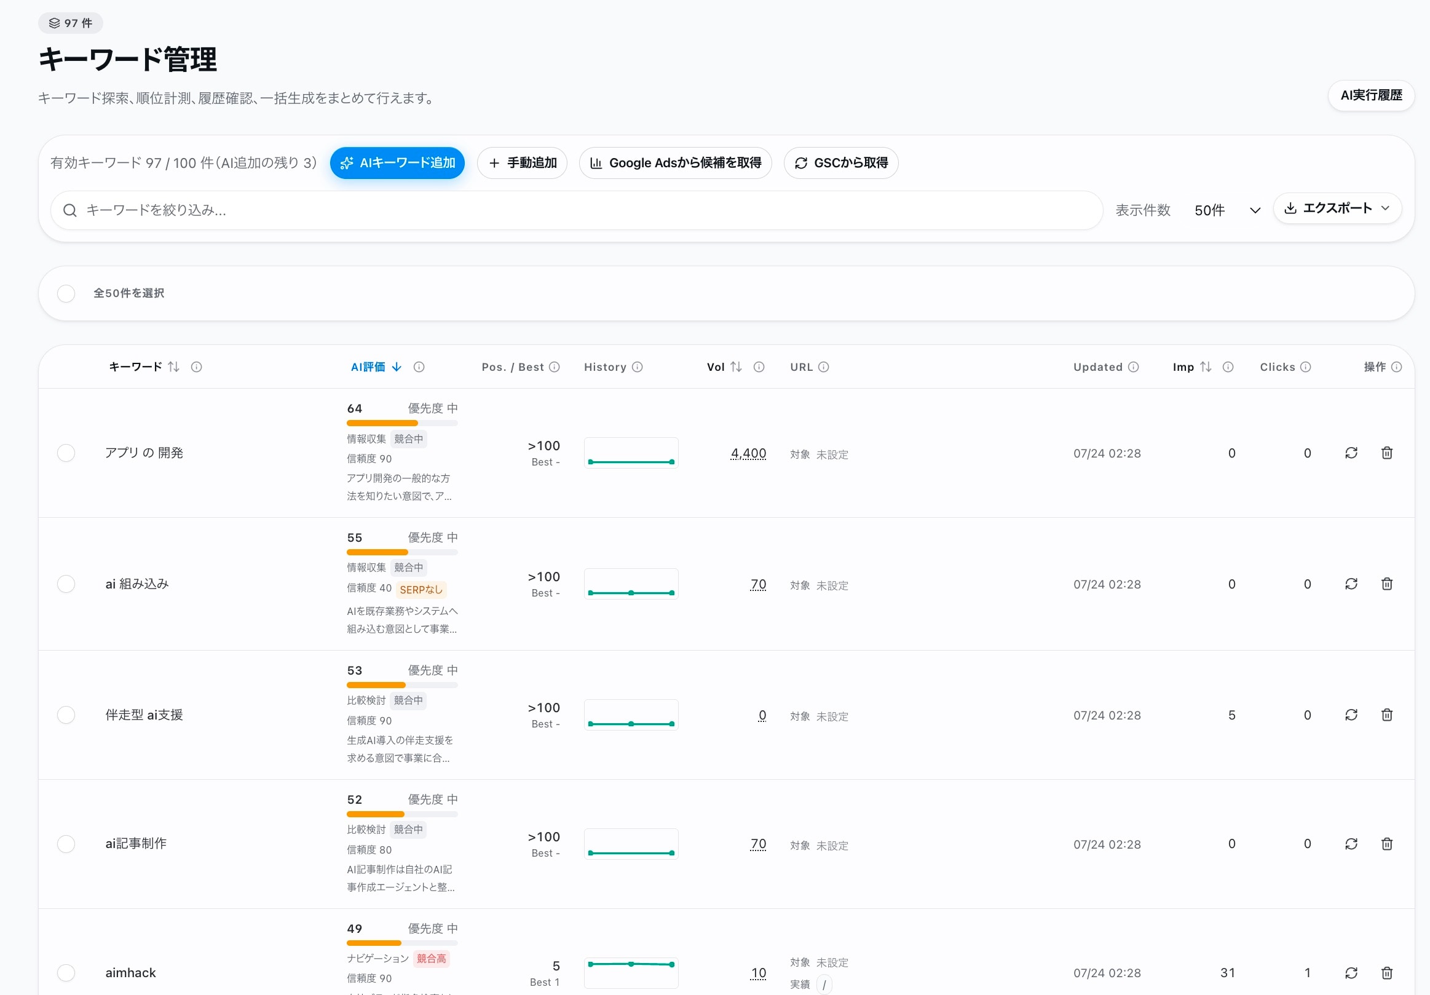Screen dimensions: 1430x995
Task: Click the 53 score progress bar
Action: (x=402, y=684)
